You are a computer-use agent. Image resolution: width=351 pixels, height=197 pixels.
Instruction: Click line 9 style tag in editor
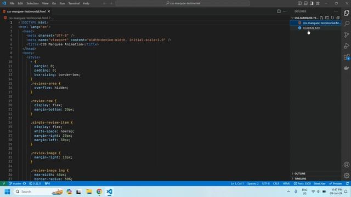33,57
